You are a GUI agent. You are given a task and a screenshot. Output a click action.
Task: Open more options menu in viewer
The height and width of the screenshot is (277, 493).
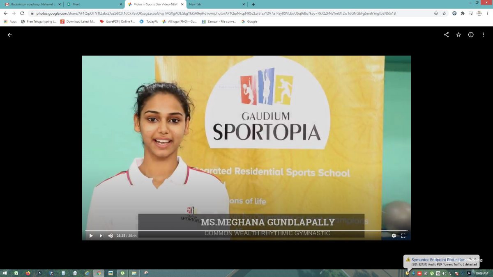click(483, 35)
